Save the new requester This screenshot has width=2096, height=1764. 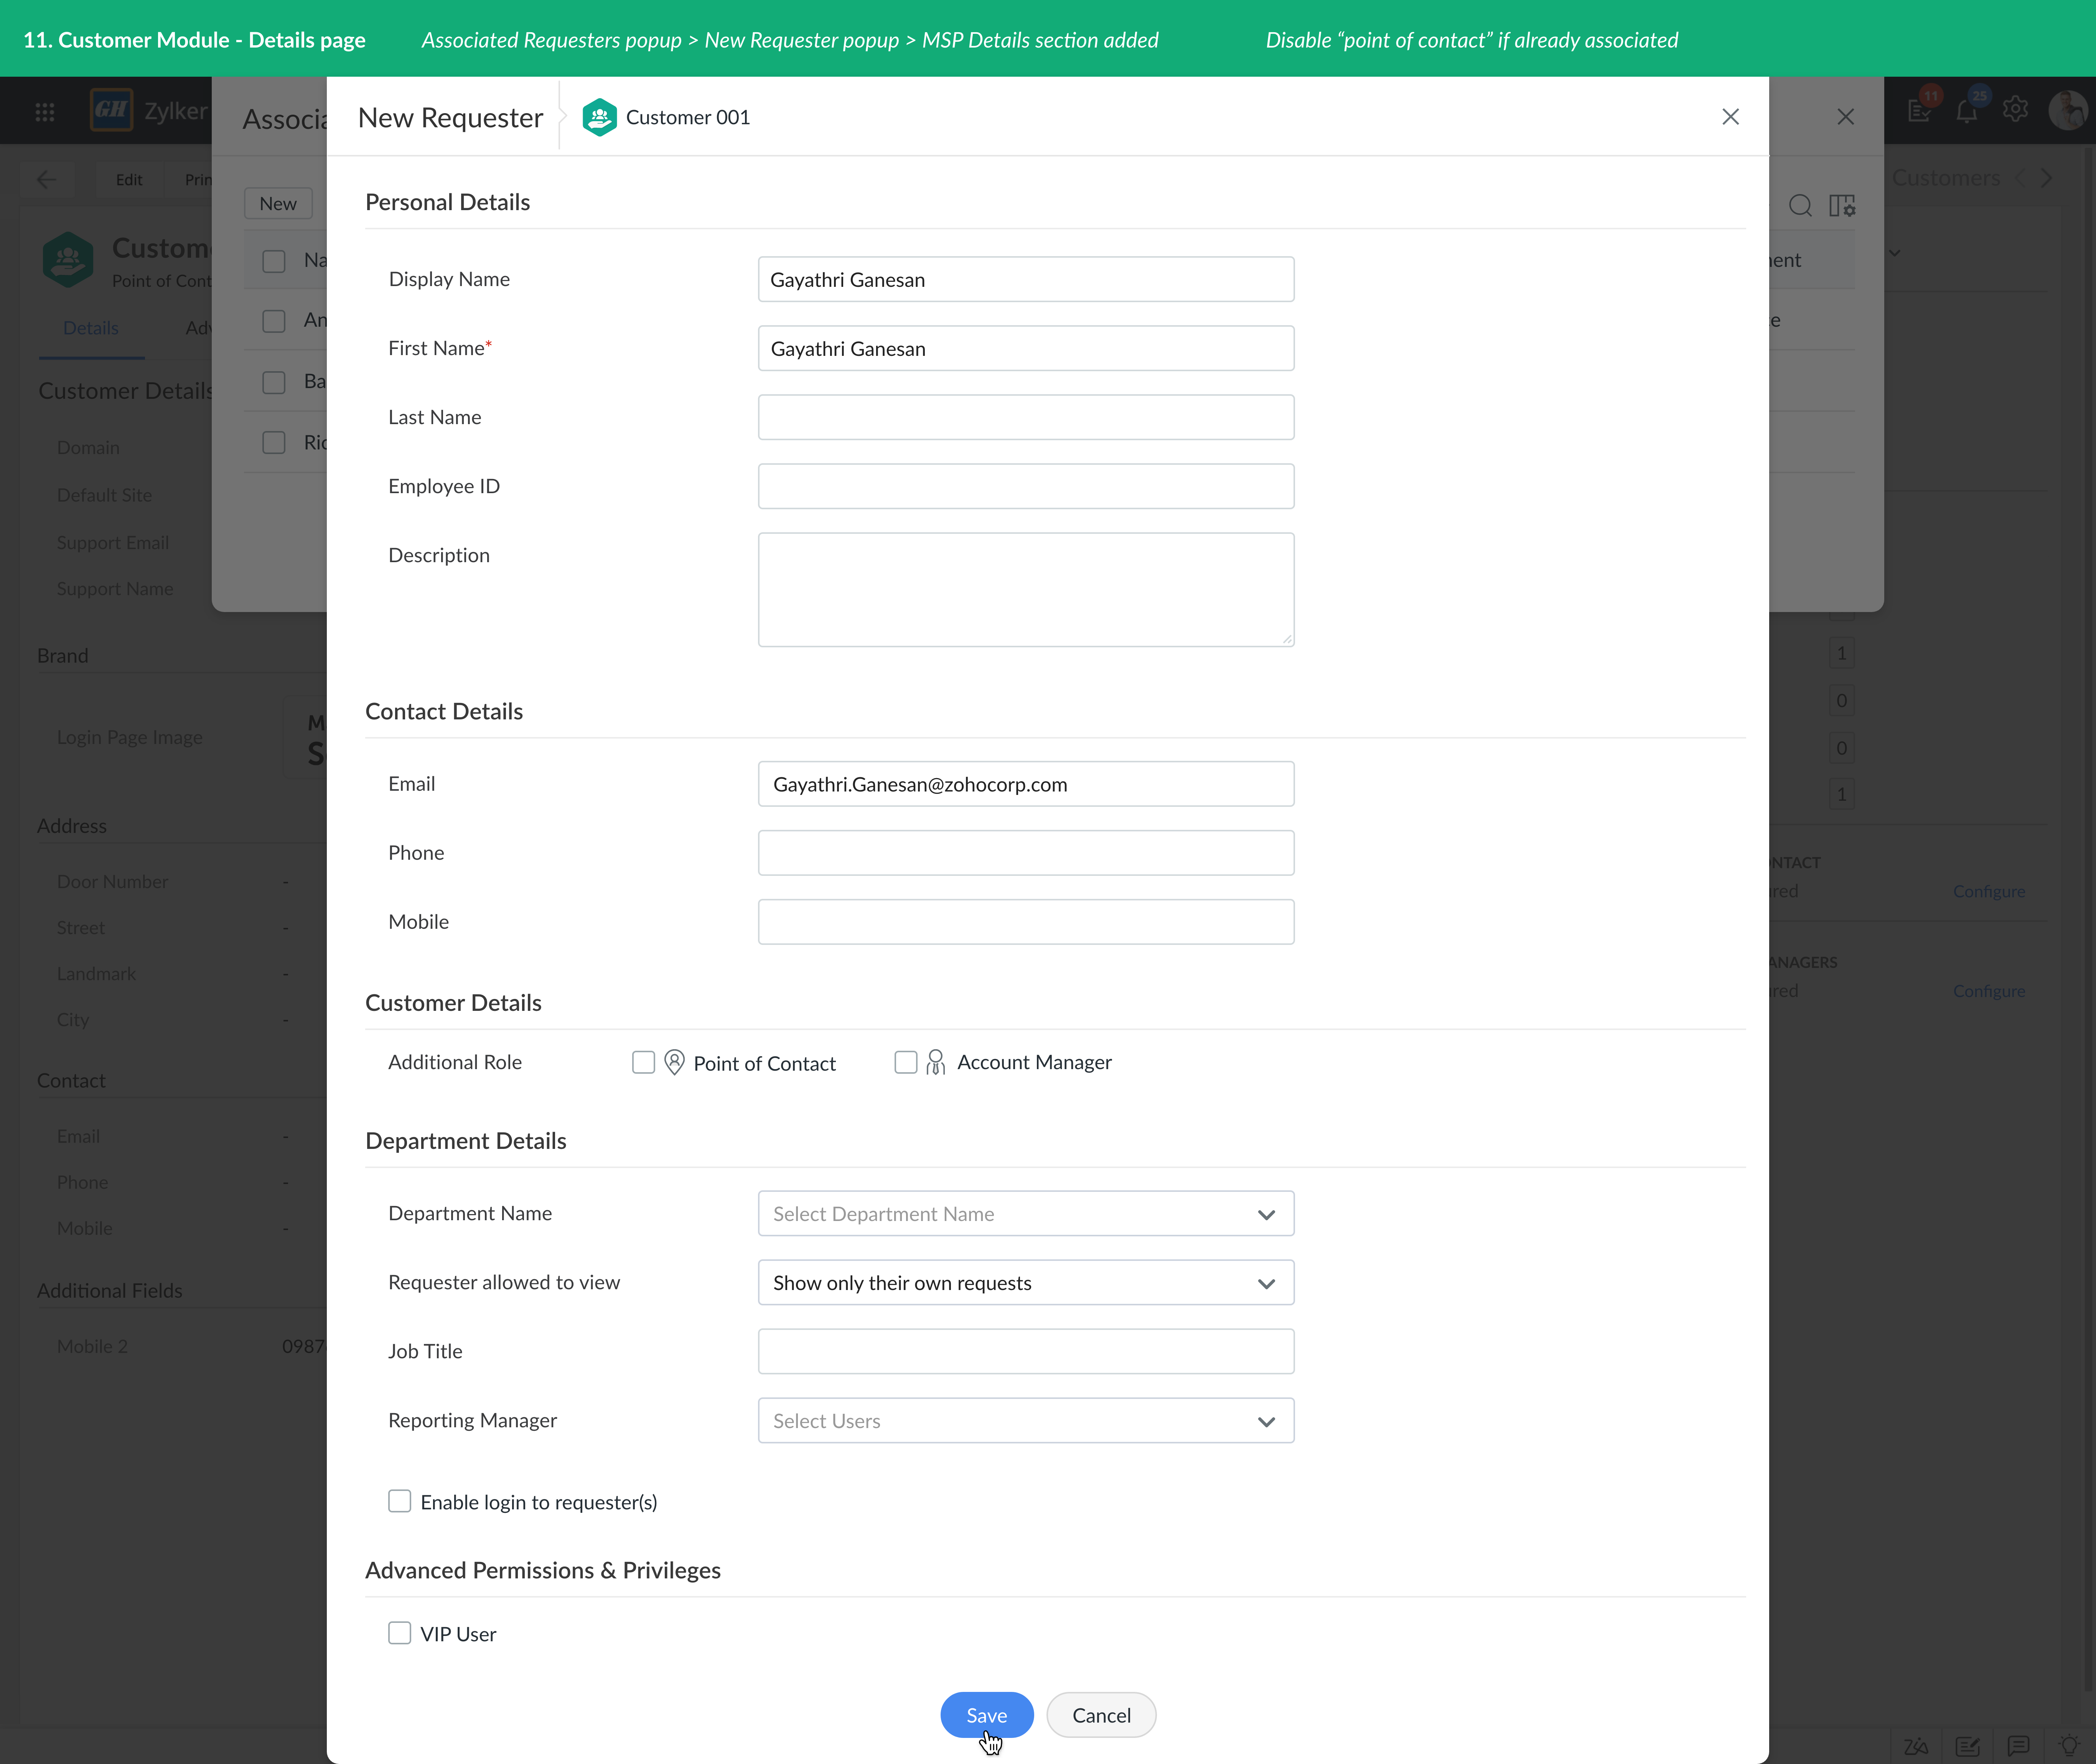pyautogui.click(x=987, y=1715)
